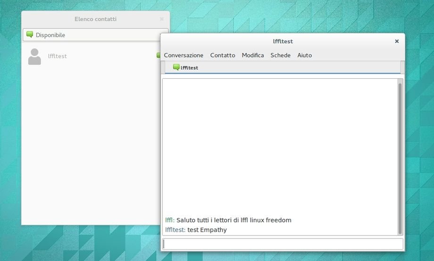Open the Schede menu
Screen dimensions: 434x261
280,55
